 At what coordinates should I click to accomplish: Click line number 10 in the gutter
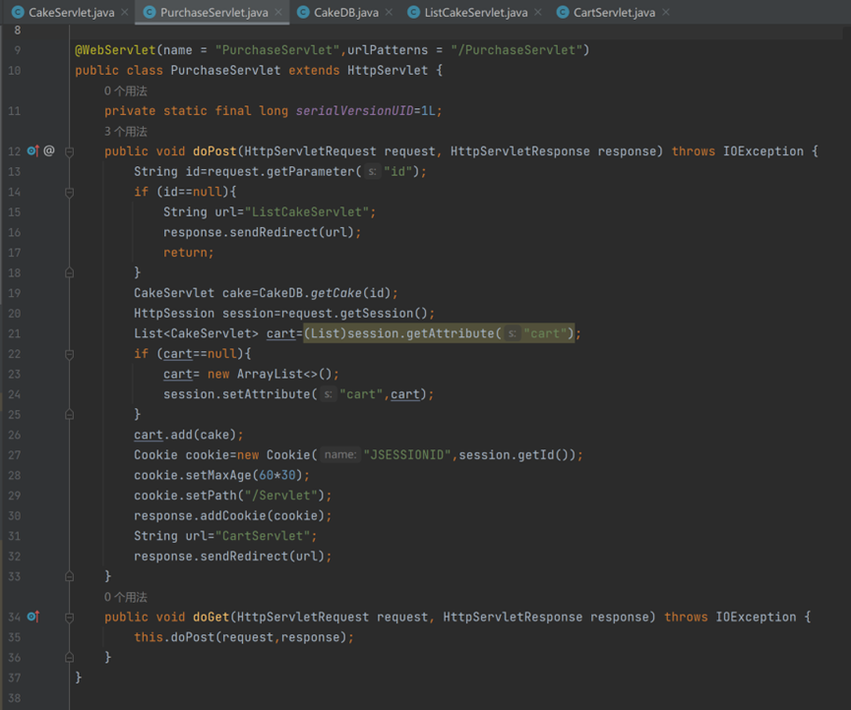click(x=14, y=71)
